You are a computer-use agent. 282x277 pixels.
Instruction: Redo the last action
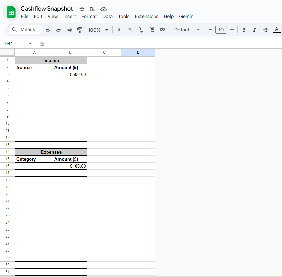[x=58, y=30]
